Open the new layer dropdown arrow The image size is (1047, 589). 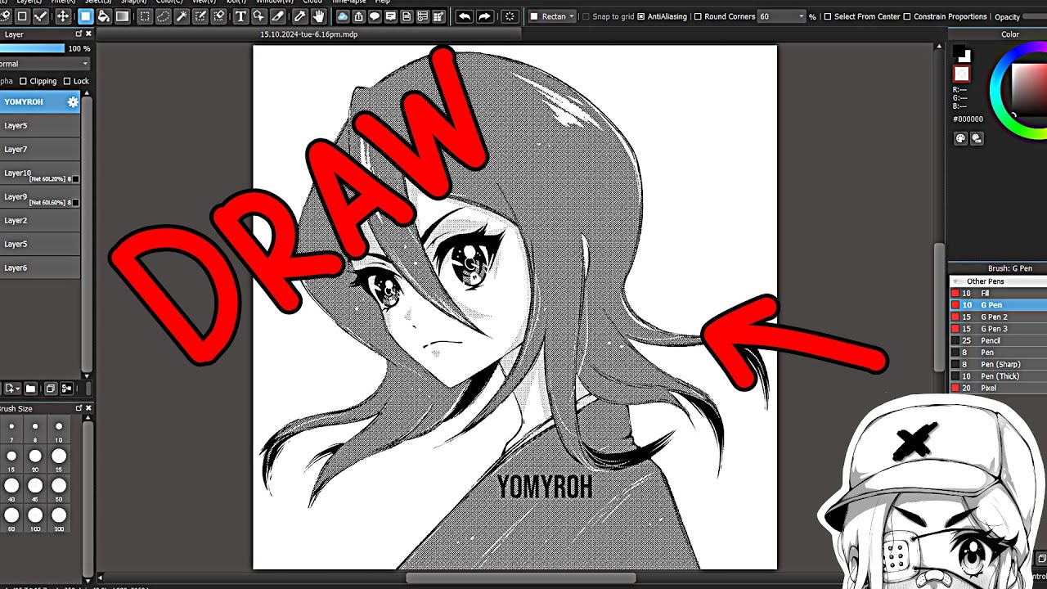point(17,389)
